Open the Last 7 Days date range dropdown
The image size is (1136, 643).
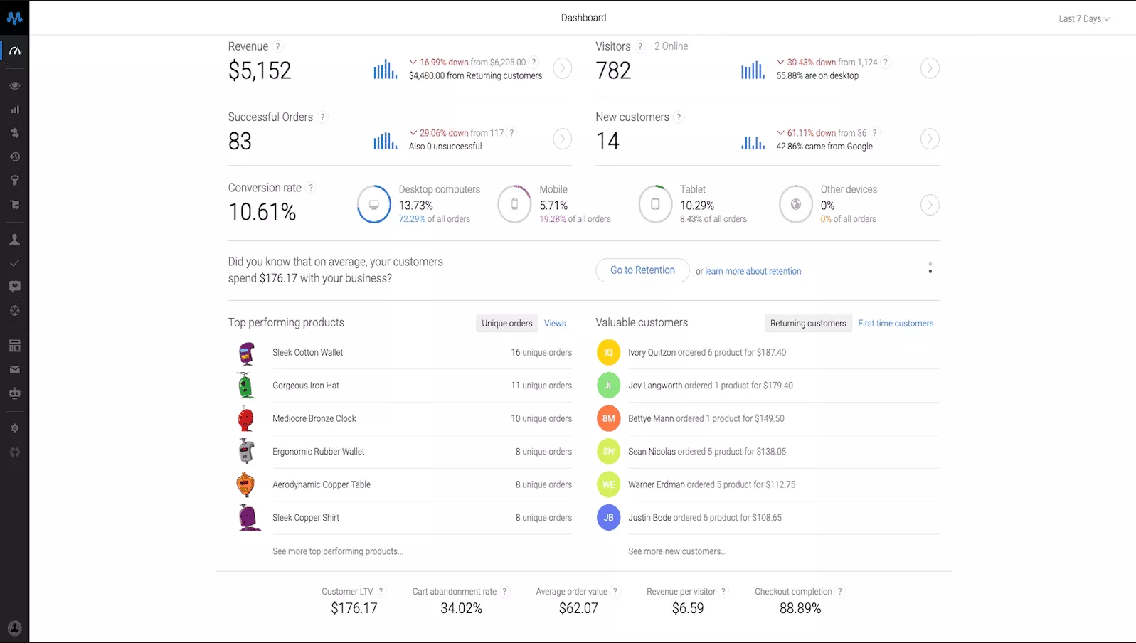click(x=1084, y=18)
